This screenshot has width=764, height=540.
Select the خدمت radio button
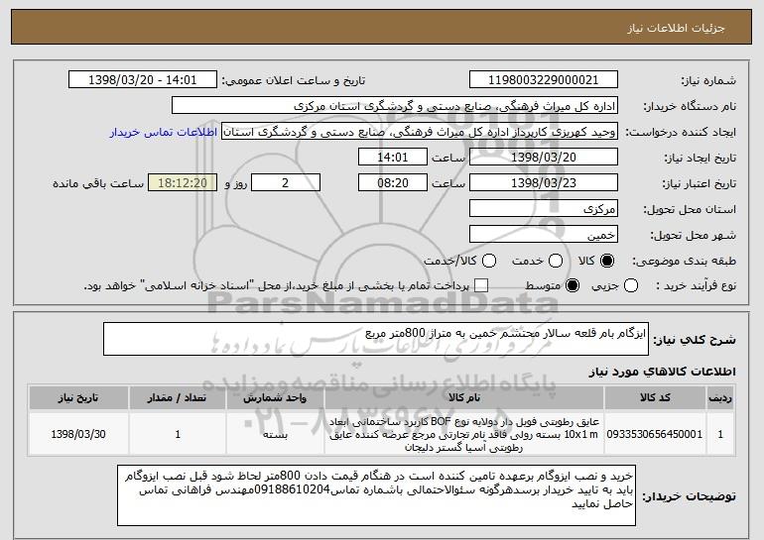pyautogui.click(x=556, y=262)
